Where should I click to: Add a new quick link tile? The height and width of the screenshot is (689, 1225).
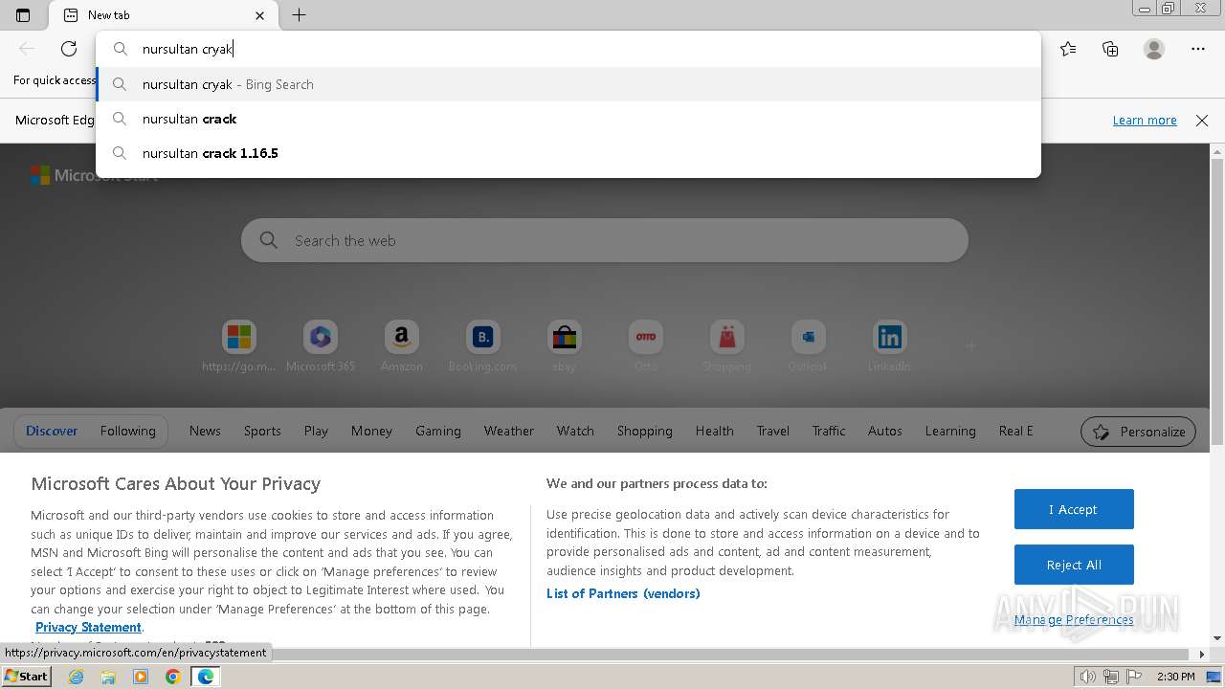(970, 345)
